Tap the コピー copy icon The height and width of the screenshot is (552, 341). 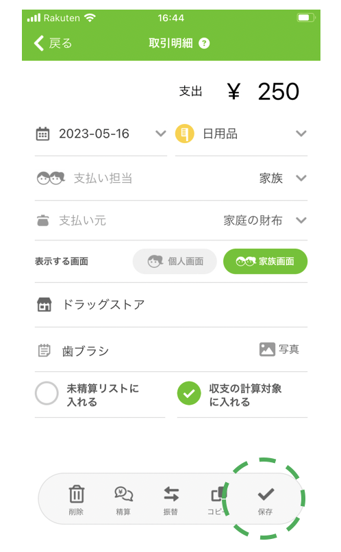[x=218, y=494]
